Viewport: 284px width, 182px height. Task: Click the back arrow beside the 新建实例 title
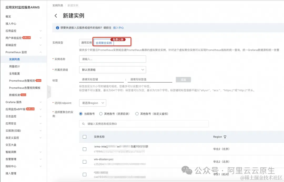(x=56, y=16)
